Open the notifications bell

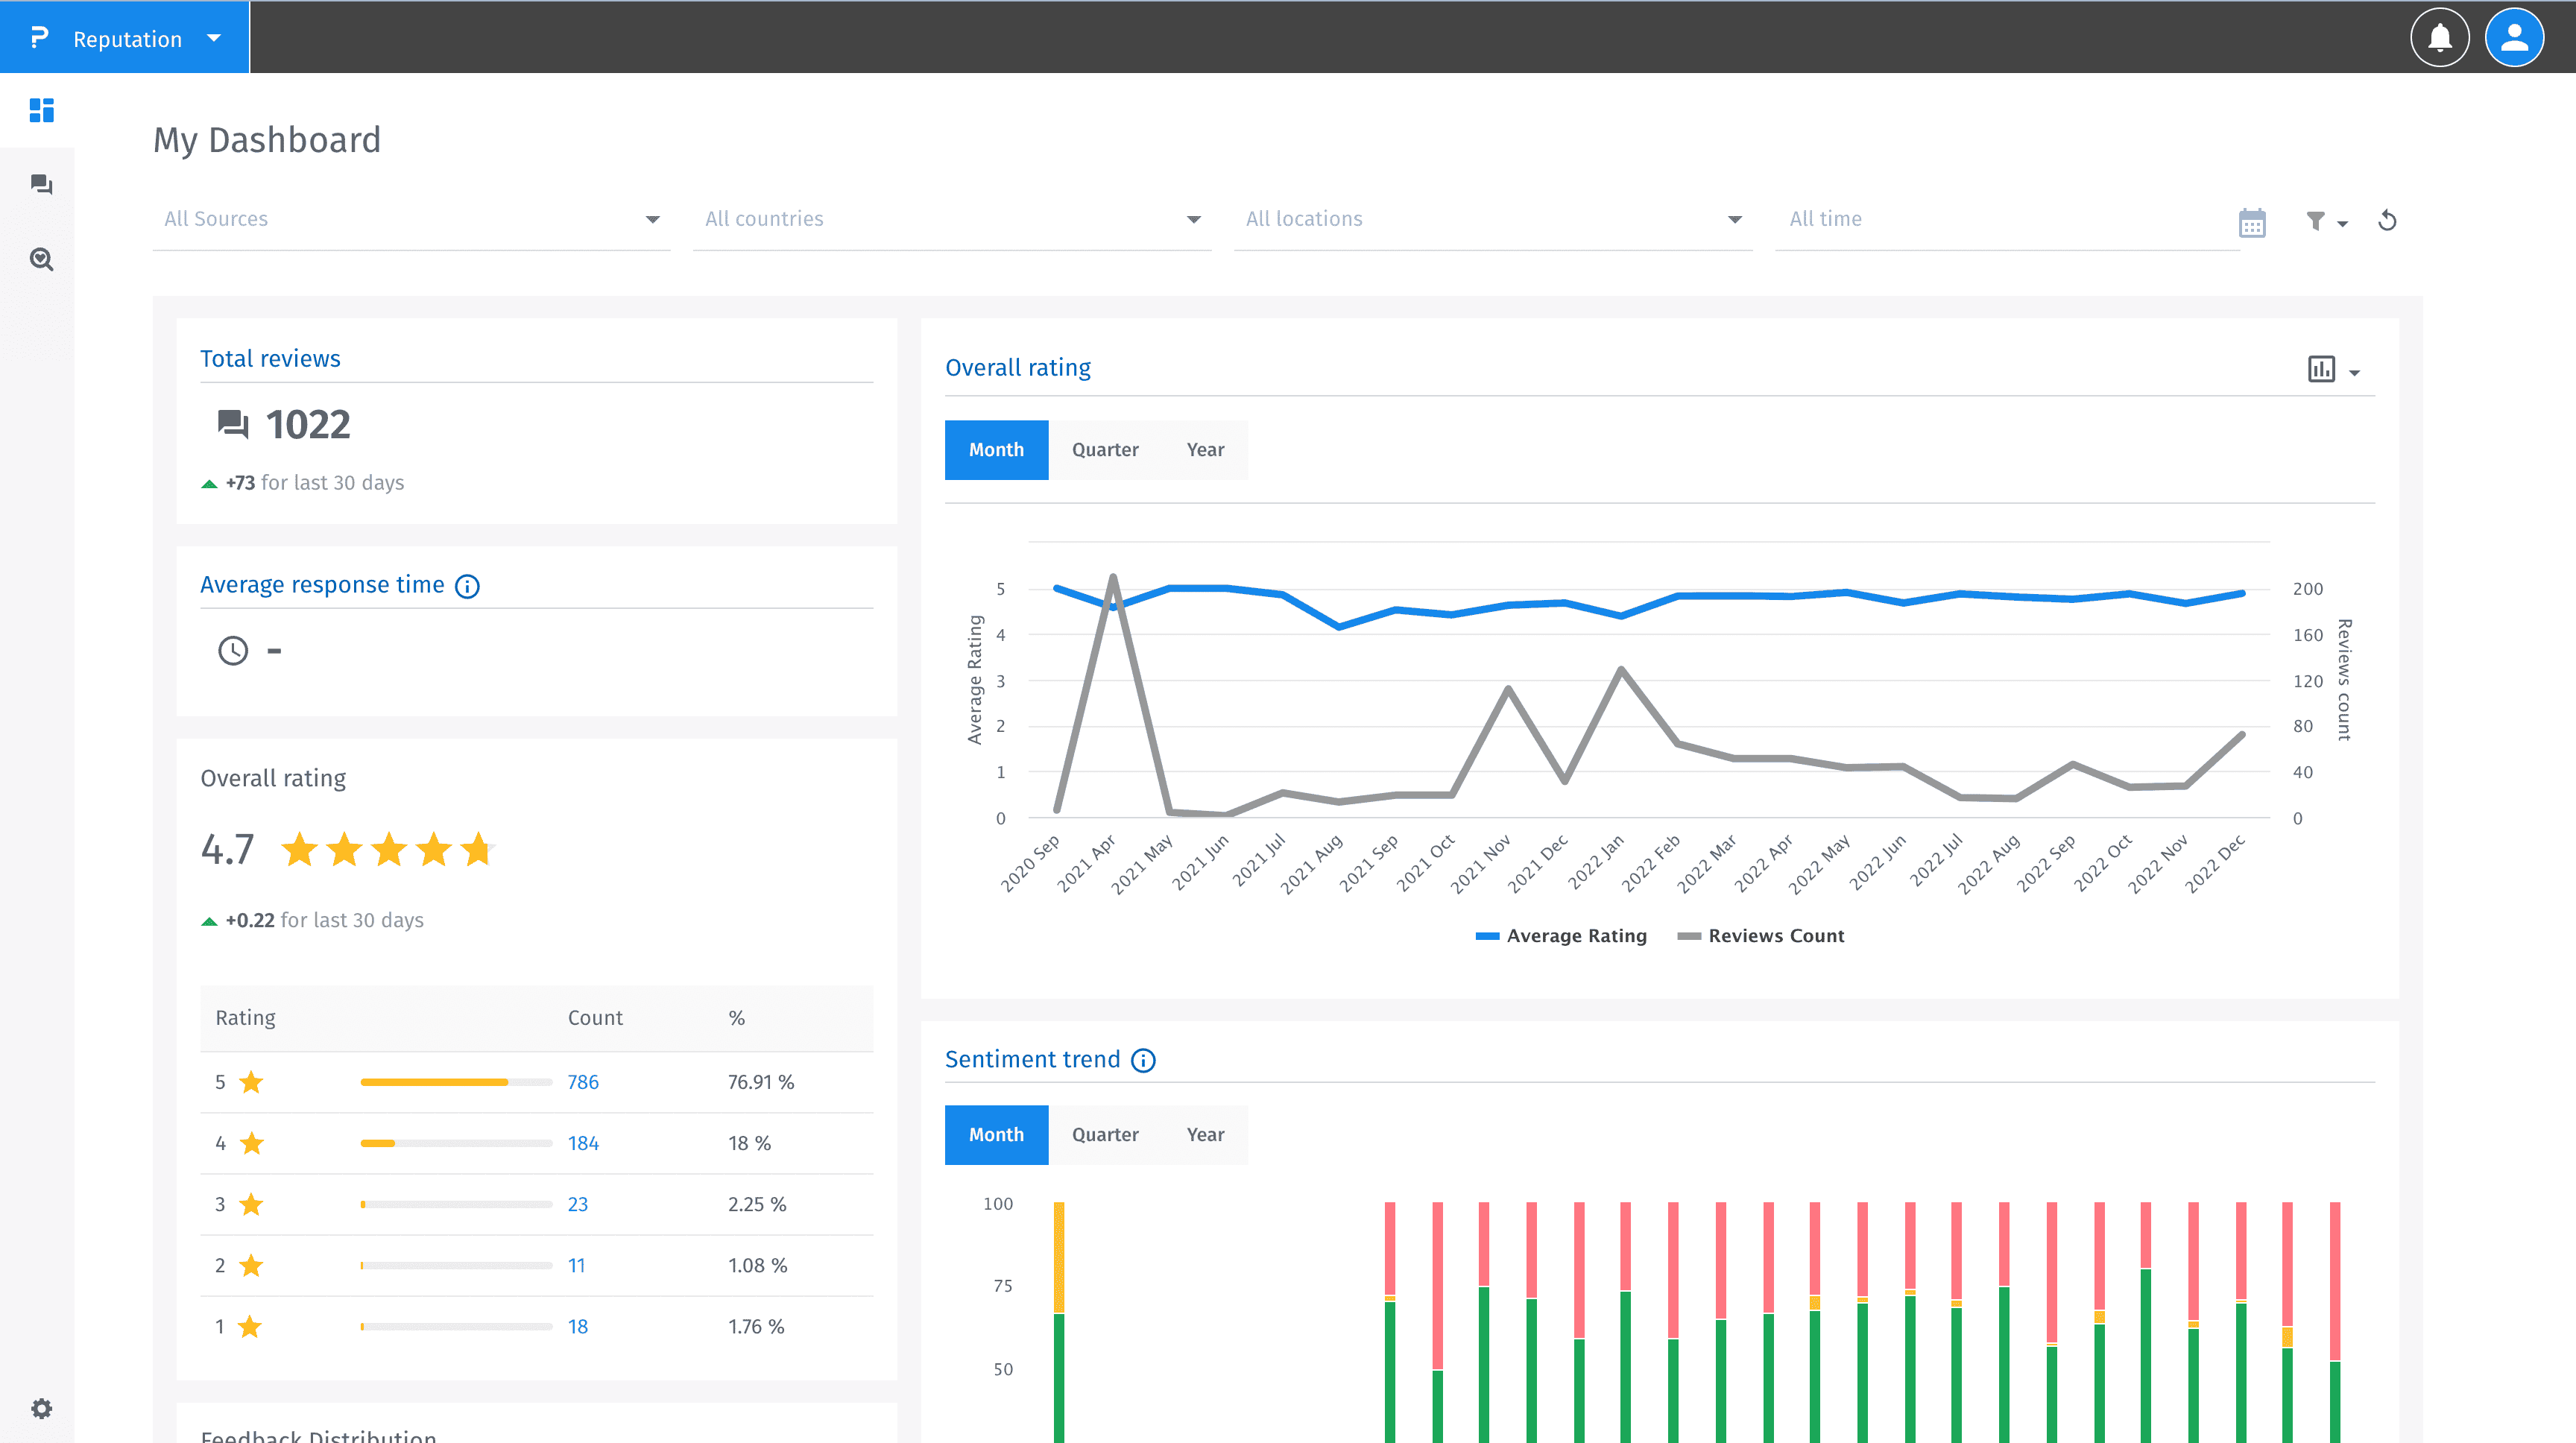pyautogui.click(x=2439, y=38)
